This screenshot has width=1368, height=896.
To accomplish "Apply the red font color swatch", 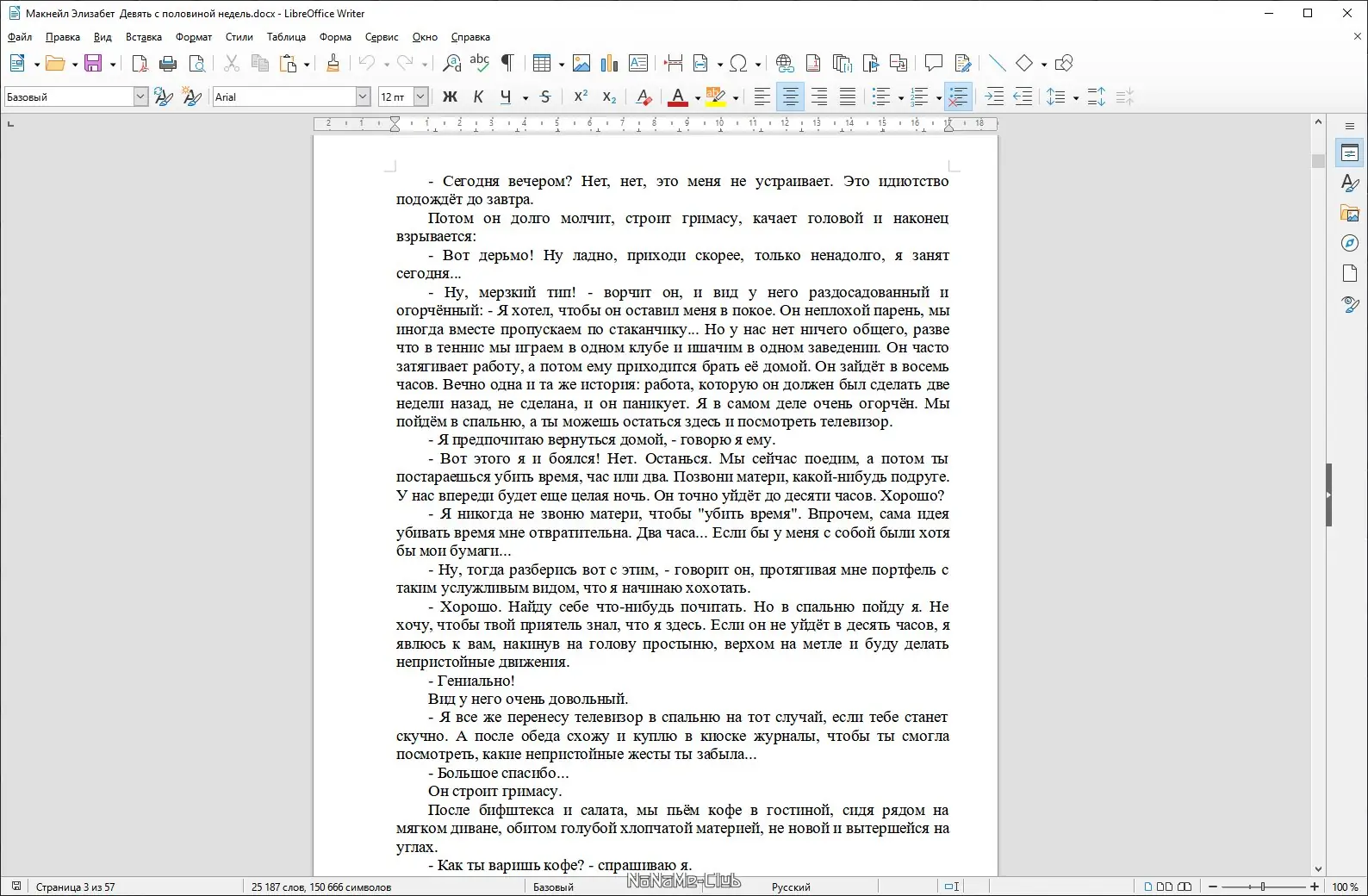I will click(x=678, y=97).
